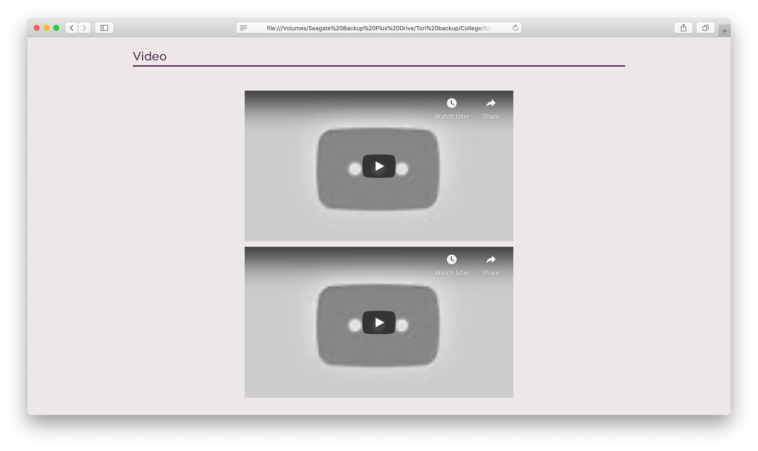Go back with the Safari back arrow
Image resolution: width=758 pixels, height=451 pixels.
71,28
